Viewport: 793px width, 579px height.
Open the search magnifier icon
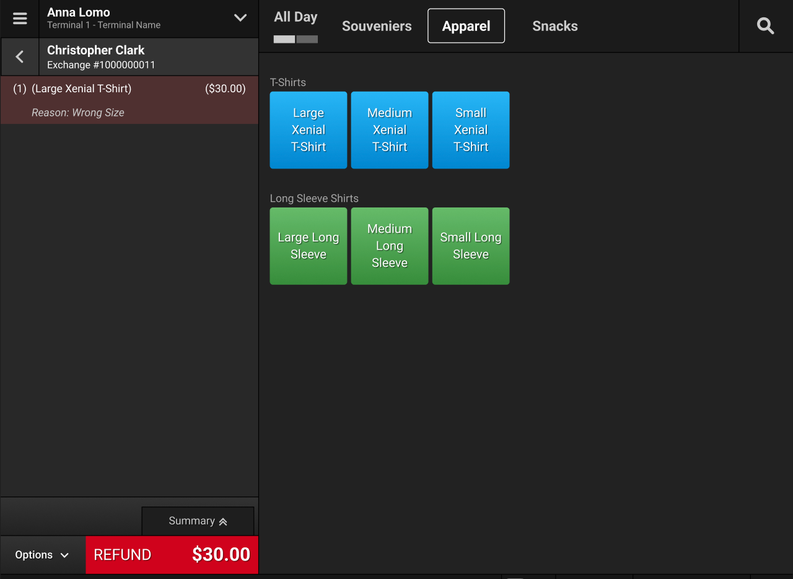[x=765, y=26]
